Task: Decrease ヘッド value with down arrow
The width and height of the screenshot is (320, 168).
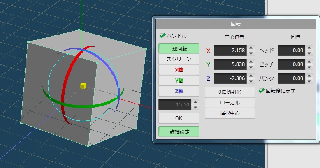Action: pos(309,53)
